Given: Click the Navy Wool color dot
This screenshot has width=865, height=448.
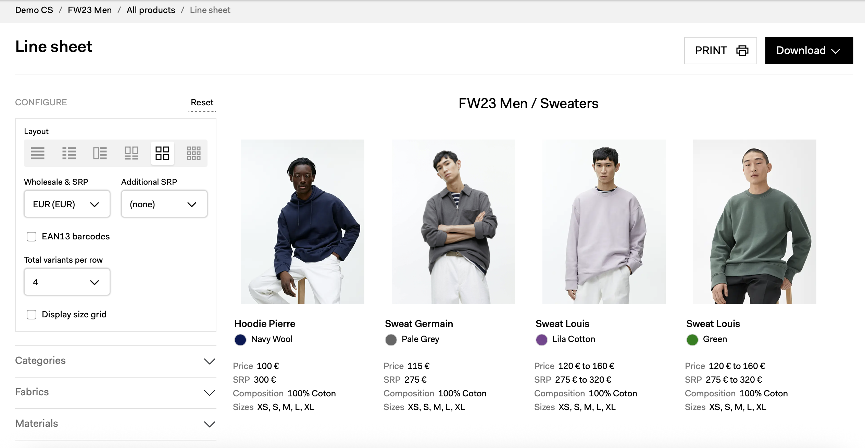Looking at the screenshot, I should pyautogui.click(x=240, y=340).
